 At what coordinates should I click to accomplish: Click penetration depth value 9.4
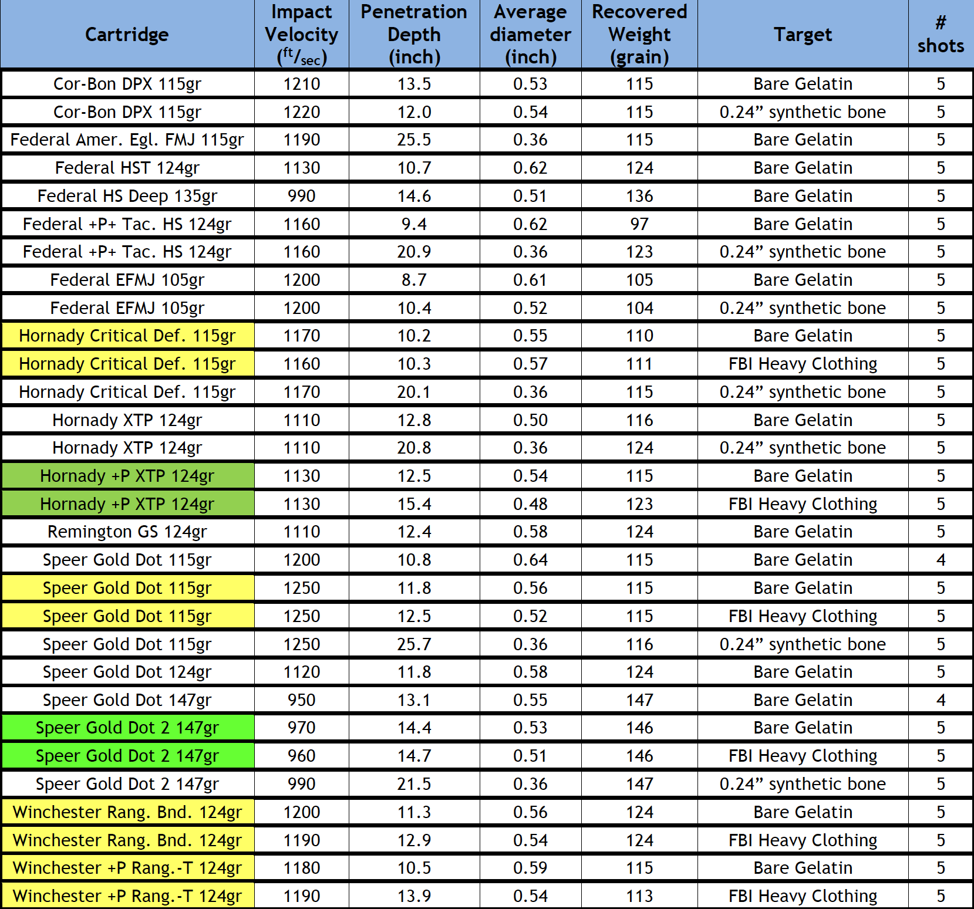click(414, 224)
